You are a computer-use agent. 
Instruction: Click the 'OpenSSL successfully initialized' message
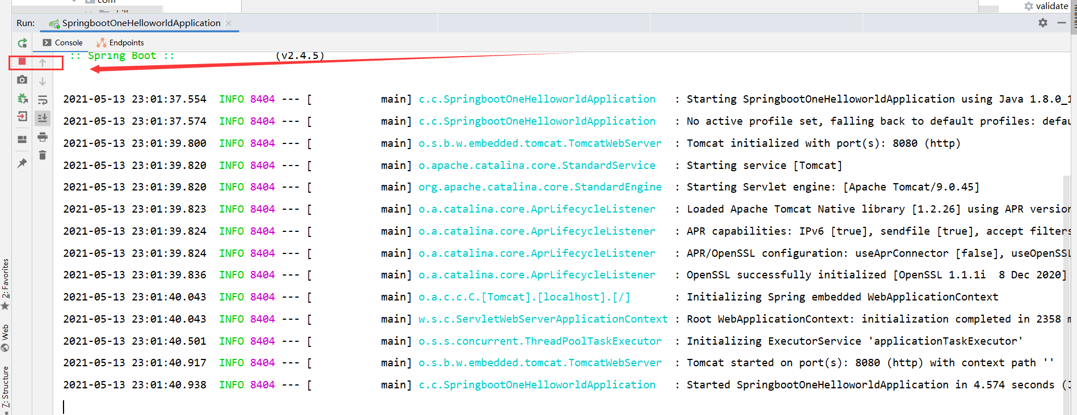pos(877,274)
